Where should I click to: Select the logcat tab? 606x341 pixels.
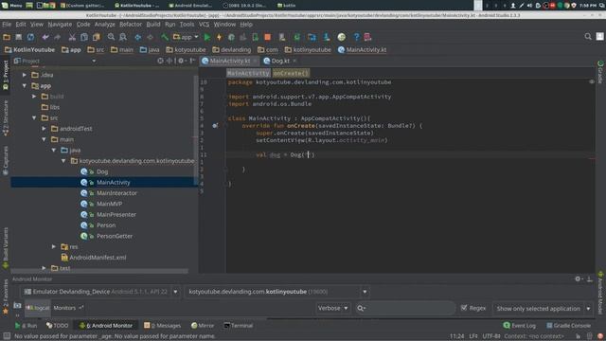pyautogui.click(x=38, y=308)
